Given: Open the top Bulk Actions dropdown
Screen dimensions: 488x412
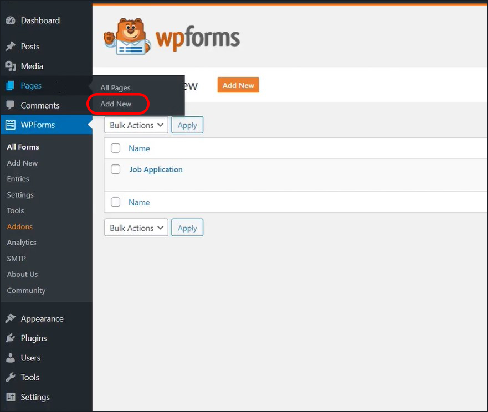Looking at the screenshot, I should pos(136,125).
